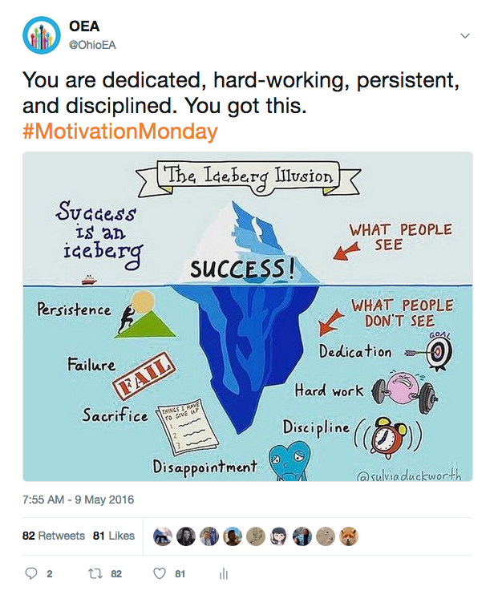View the 81 Likes list

tap(114, 536)
